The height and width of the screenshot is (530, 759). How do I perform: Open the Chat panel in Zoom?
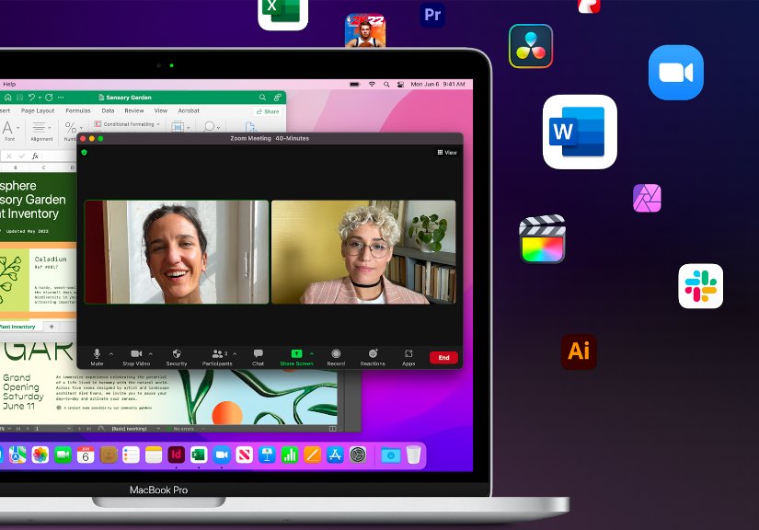click(x=258, y=353)
